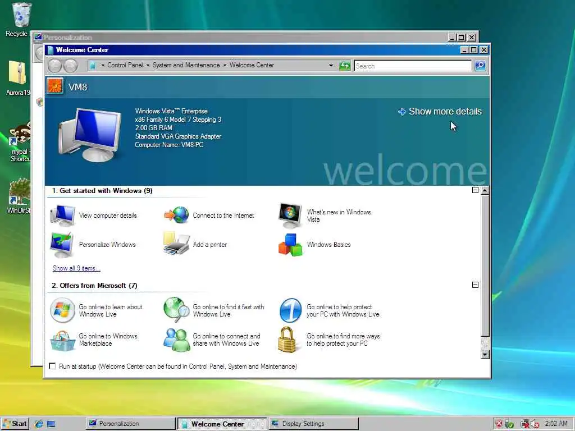
Task: Click the Show Desktop quick launch icon
Action: (x=51, y=424)
